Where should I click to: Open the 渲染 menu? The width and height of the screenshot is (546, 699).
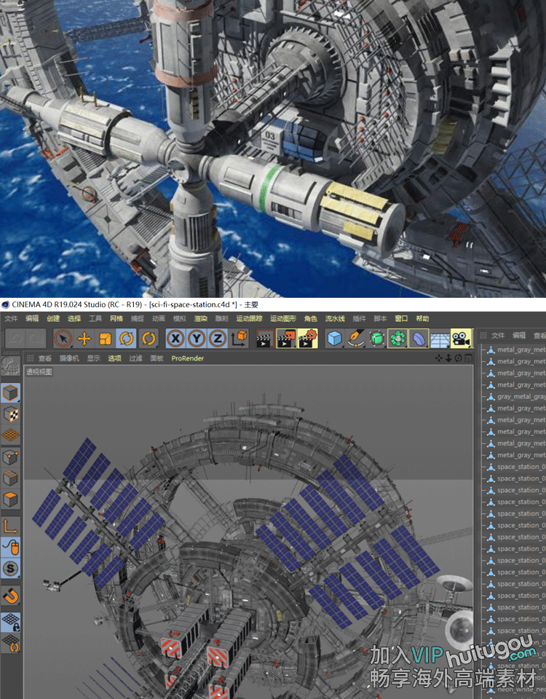[201, 319]
